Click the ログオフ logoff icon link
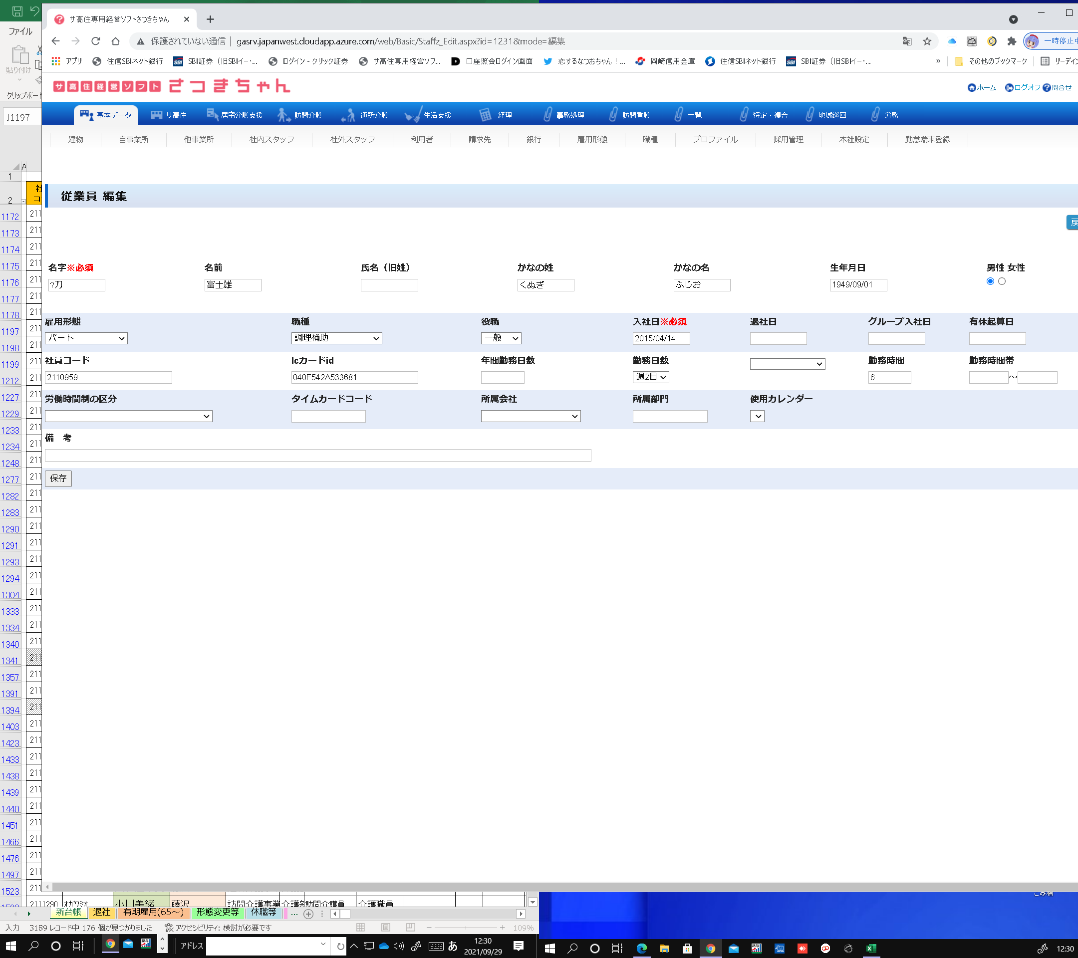This screenshot has height=958, width=1078. tap(1009, 87)
